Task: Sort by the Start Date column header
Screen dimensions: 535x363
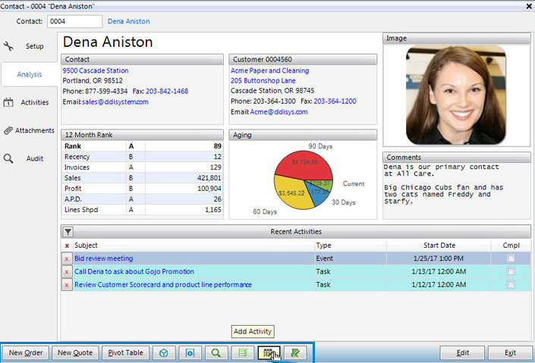Action: pyautogui.click(x=439, y=246)
